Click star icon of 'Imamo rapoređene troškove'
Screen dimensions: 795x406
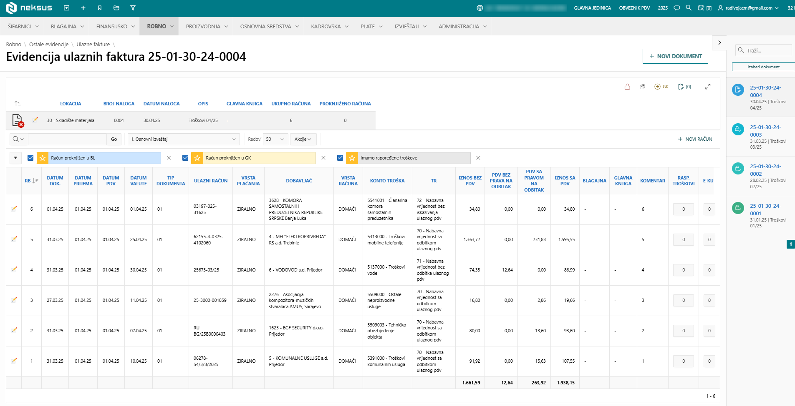(x=352, y=158)
